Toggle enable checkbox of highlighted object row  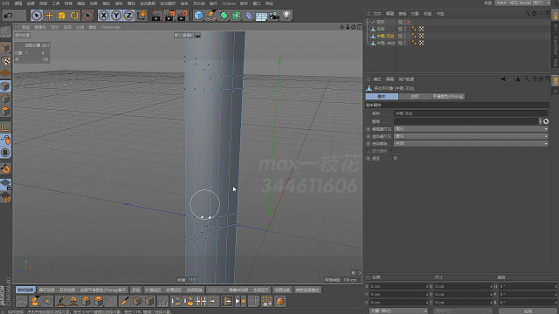pos(400,36)
